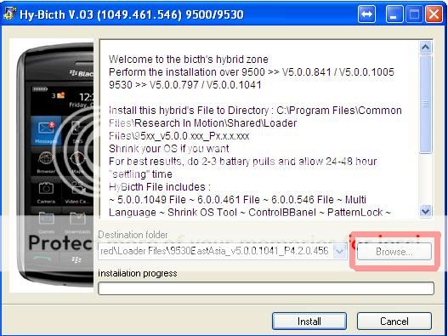Open the Browse... folder dialog

pos(394,251)
